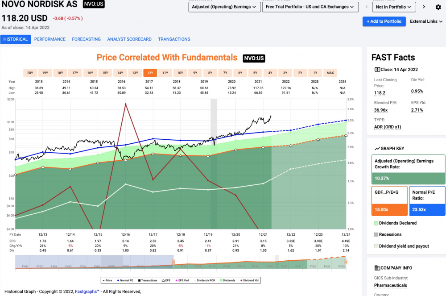Open Fastgraphs copyright link
The width and height of the screenshot is (446, 296).
(x=87, y=292)
